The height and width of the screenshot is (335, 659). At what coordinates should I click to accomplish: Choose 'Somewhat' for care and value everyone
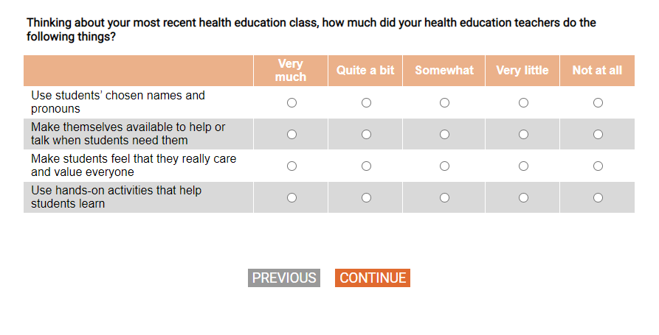[x=444, y=166]
